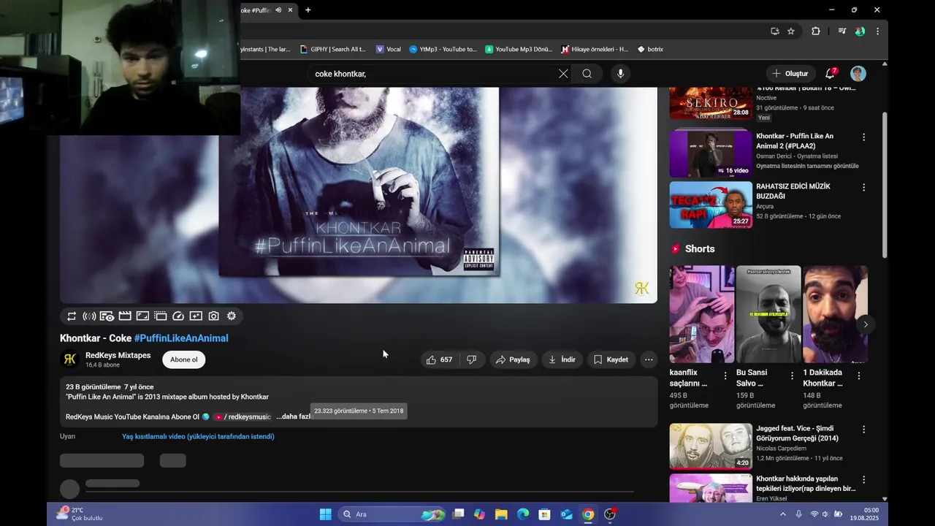This screenshot has width=935, height=526.
Task: Open options menu for Puffin Like An Animal 2 playlist
Action: [863, 137]
